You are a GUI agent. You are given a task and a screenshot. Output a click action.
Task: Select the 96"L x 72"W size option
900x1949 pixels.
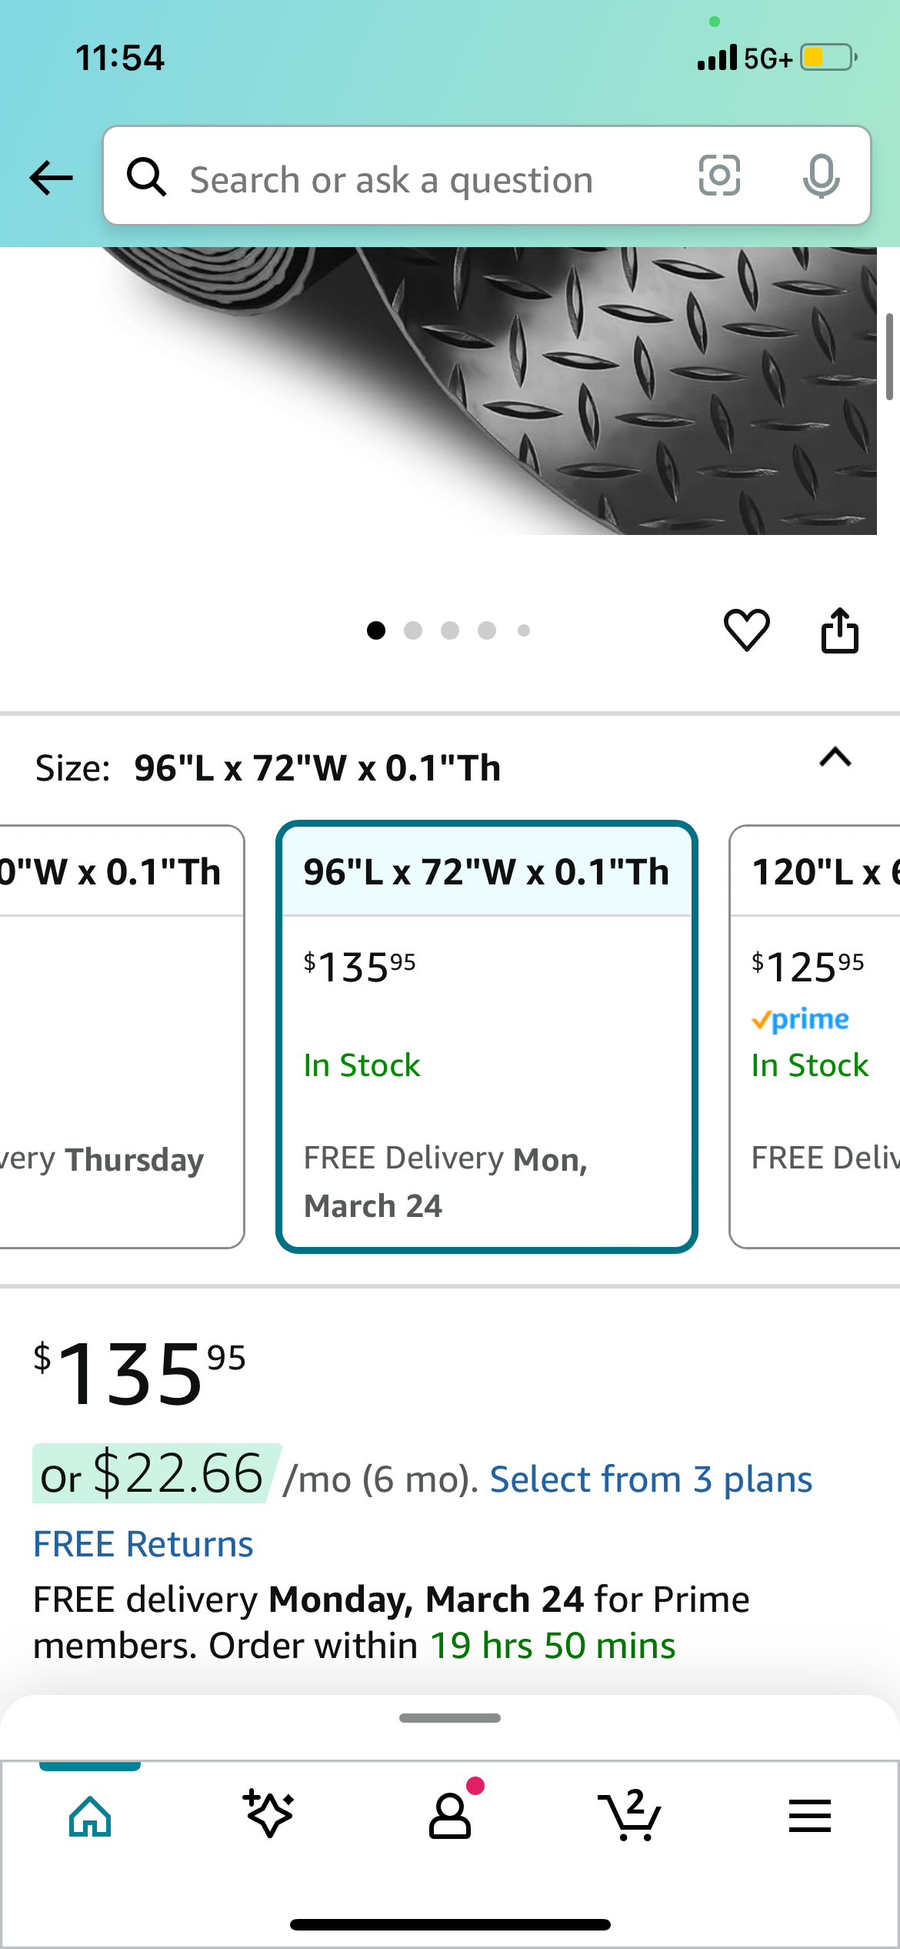[x=486, y=1036]
